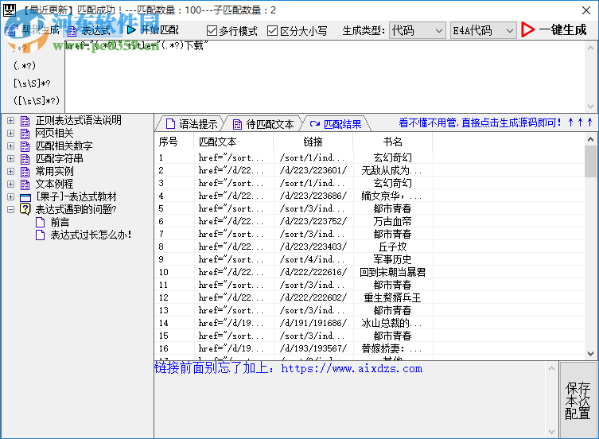This screenshot has width=599, height=439.
Task: Click the 链接 column header
Action: (313, 142)
